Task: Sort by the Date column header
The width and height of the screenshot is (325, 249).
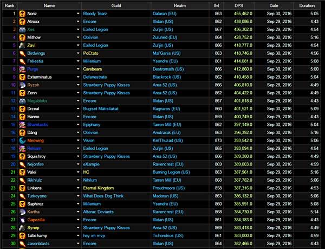Action: [x=274, y=5]
